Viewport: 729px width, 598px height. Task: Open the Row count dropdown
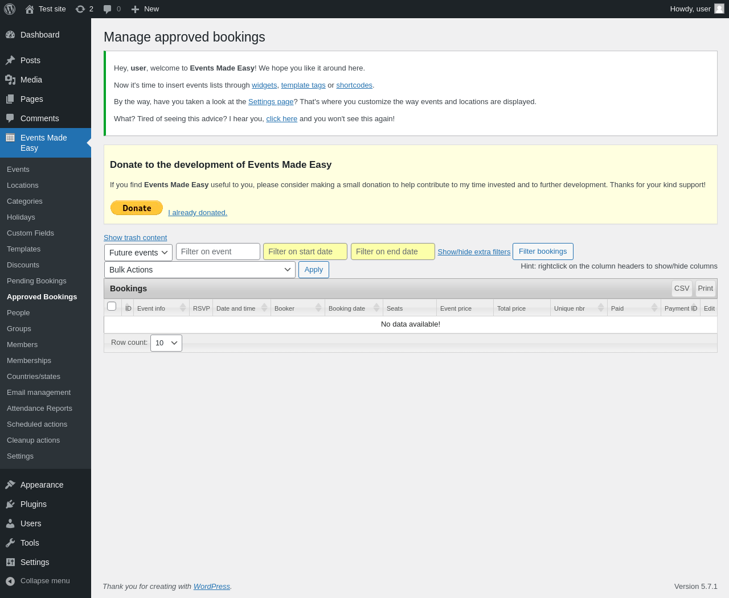166,343
